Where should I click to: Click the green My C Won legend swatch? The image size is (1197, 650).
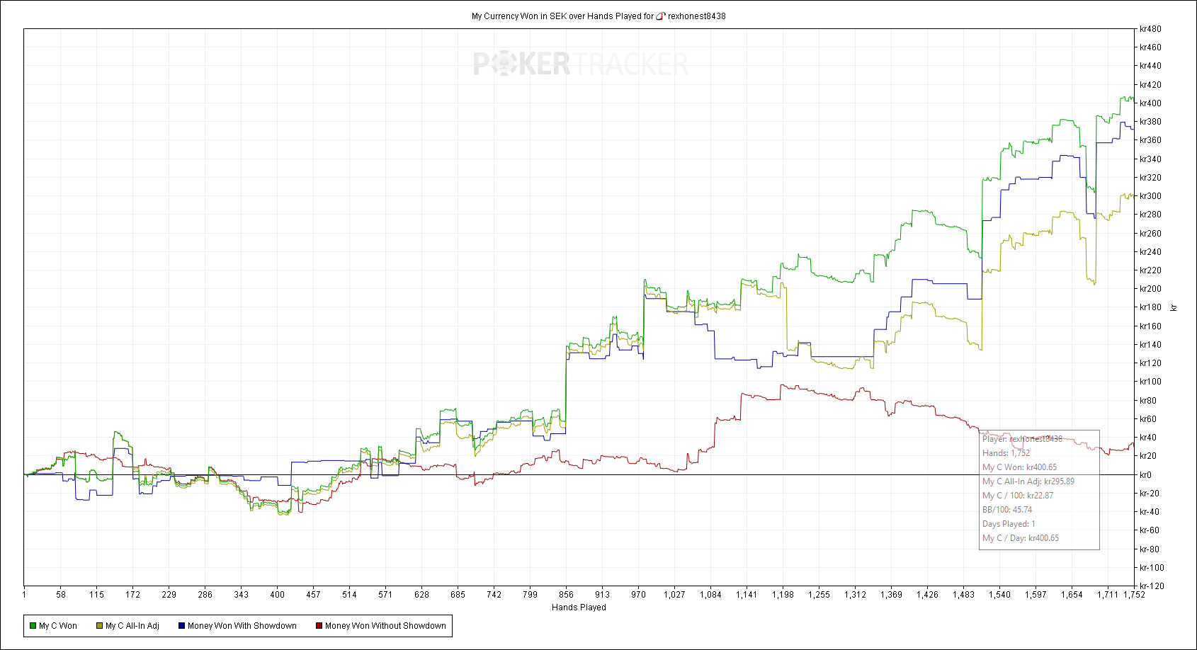click(33, 626)
